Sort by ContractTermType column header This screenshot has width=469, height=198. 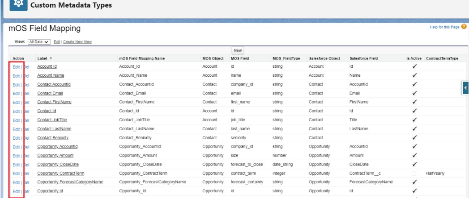pyautogui.click(x=442, y=59)
